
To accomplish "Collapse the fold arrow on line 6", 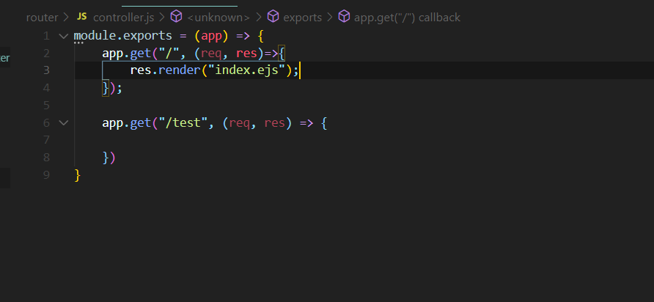I will click(63, 122).
